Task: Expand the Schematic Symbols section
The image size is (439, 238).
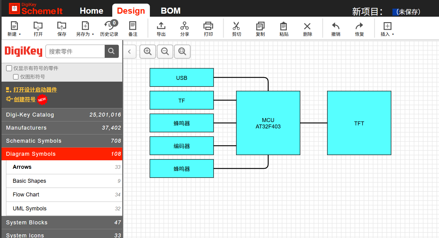Action: pos(62,141)
